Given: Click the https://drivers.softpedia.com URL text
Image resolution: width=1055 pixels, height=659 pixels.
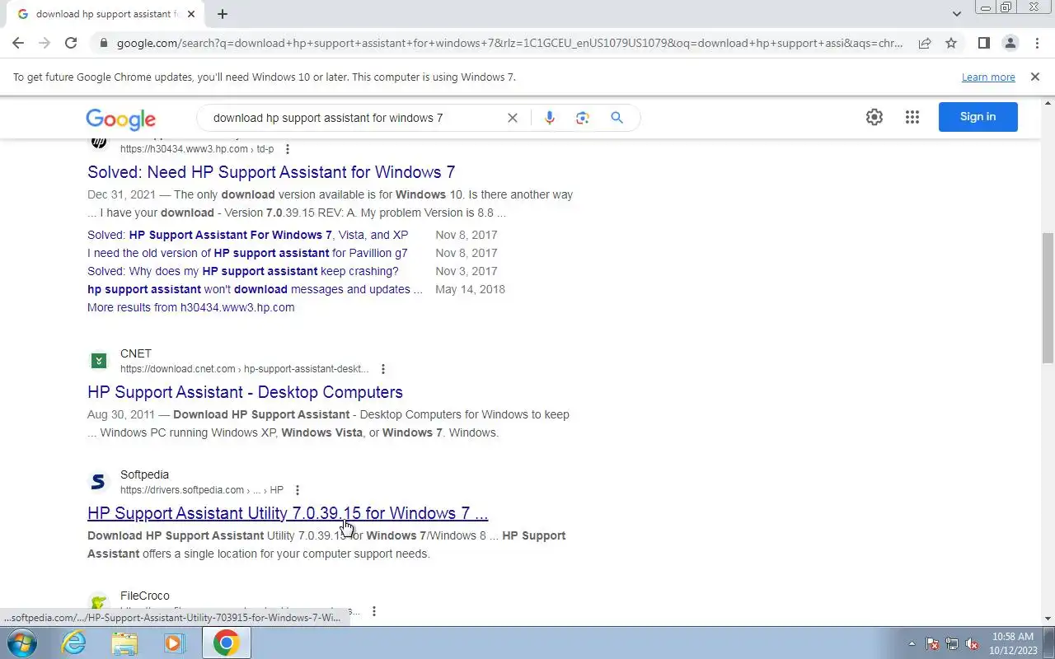Looking at the screenshot, I should pos(202,490).
